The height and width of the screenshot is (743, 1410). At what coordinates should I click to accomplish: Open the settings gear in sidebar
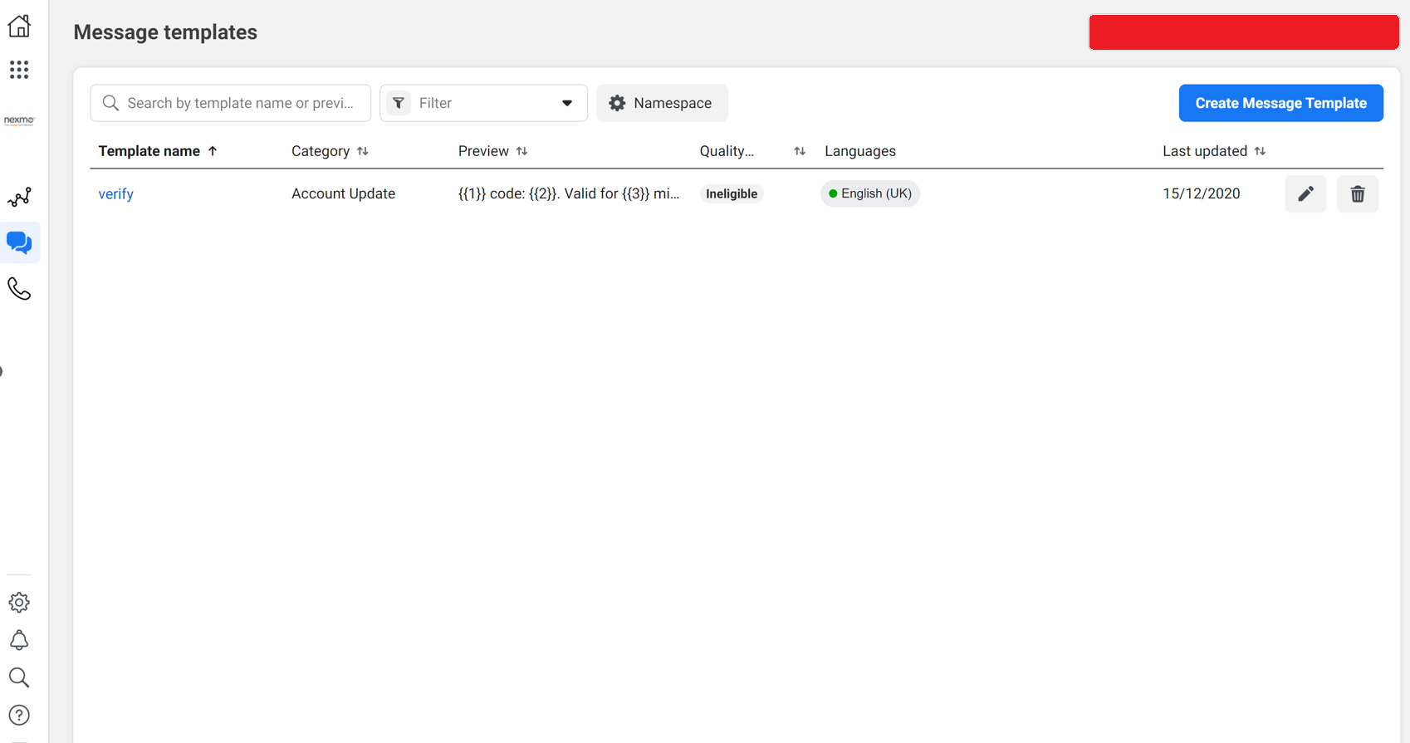click(x=19, y=603)
